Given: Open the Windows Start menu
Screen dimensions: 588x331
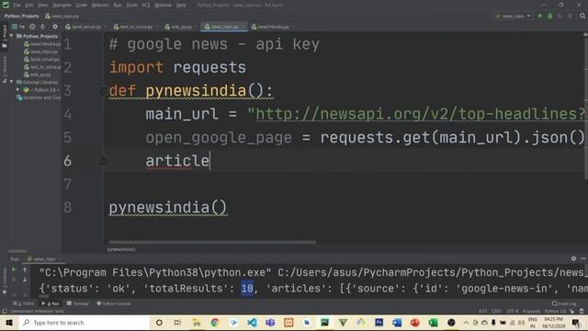Looking at the screenshot, I should point(9,323).
